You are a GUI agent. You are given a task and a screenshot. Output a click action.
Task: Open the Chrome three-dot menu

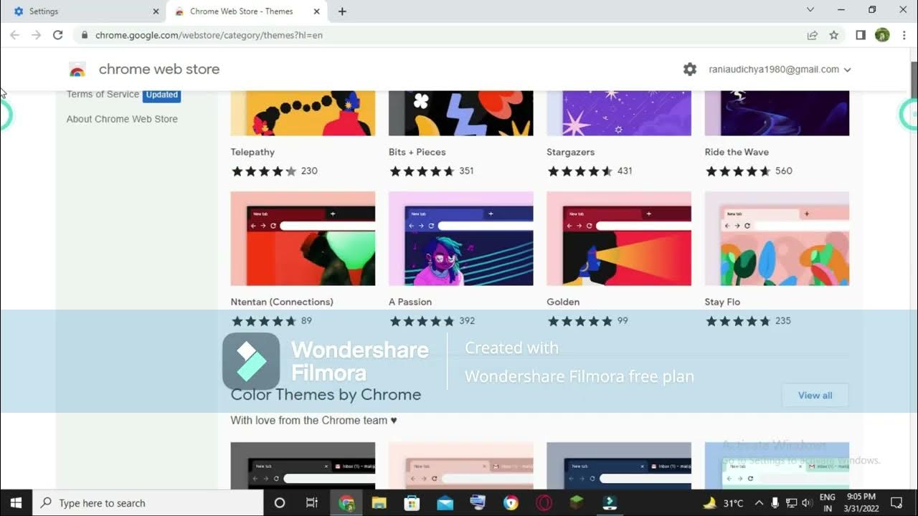tap(904, 34)
